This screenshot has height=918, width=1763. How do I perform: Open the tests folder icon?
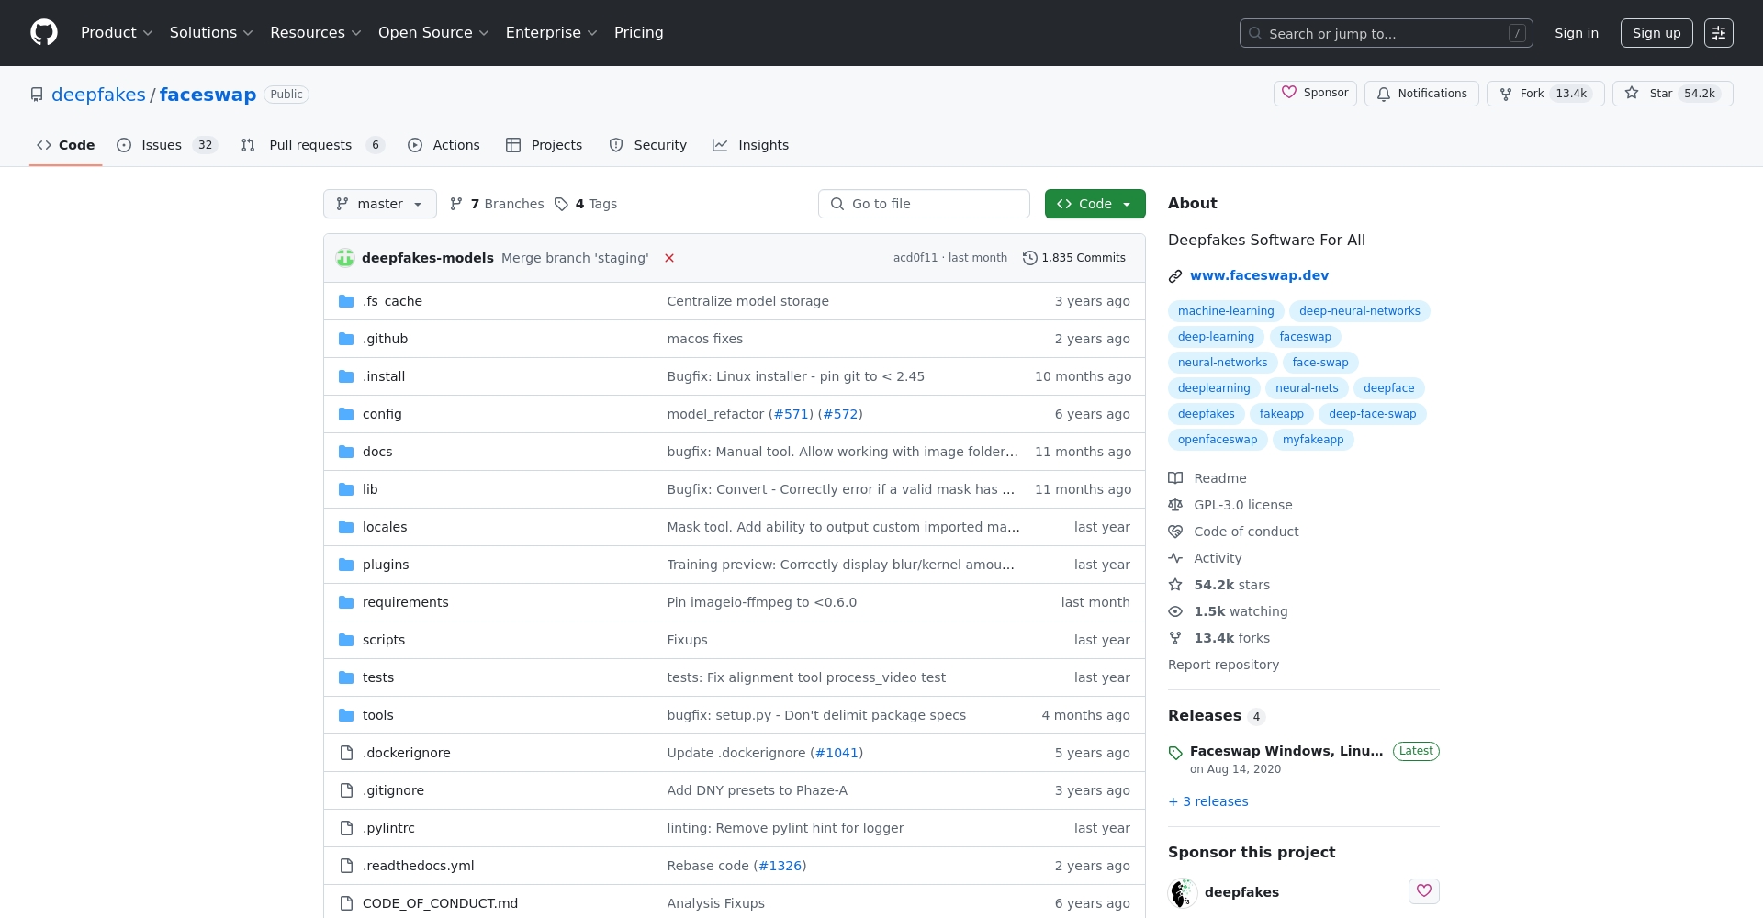[346, 677]
